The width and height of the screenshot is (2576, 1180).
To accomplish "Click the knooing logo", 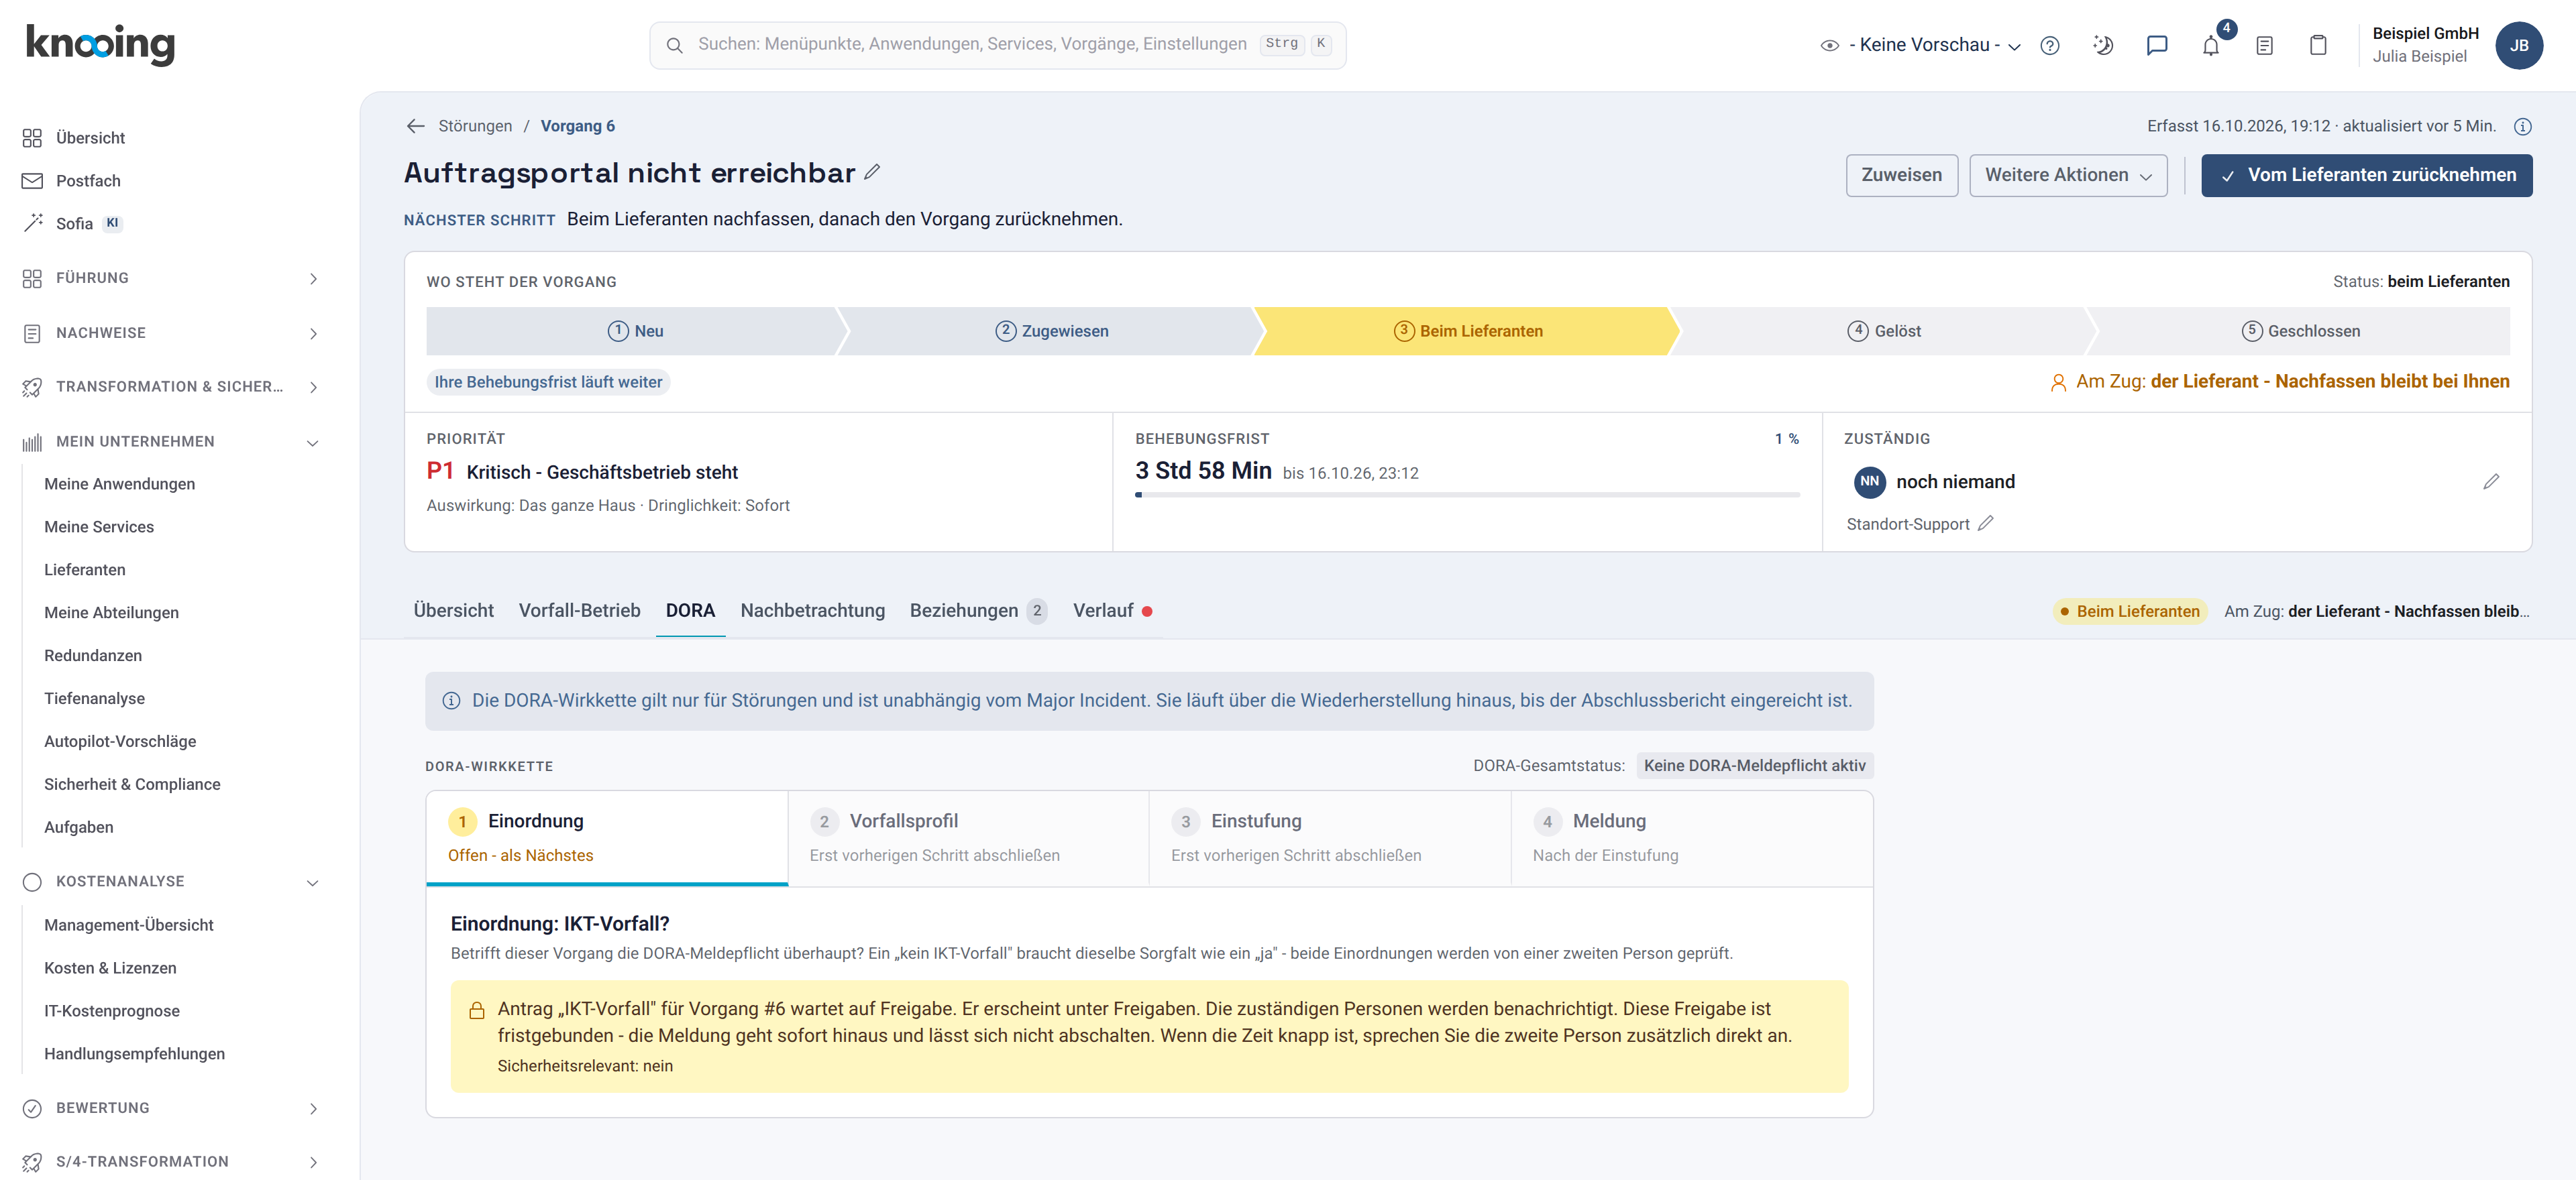I will (x=100, y=44).
